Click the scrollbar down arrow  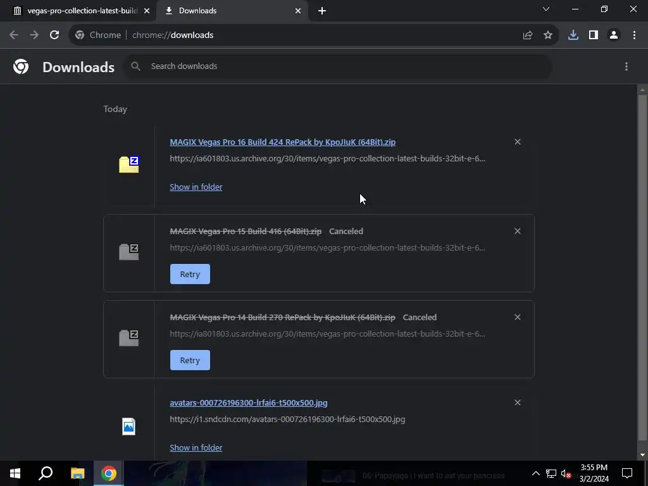[x=642, y=455]
